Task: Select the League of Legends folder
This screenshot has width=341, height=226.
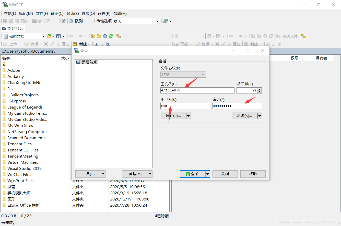Action: [25, 107]
